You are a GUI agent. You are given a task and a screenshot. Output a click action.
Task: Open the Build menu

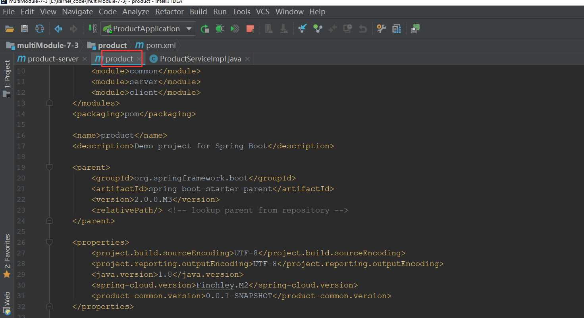coord(199,11)
